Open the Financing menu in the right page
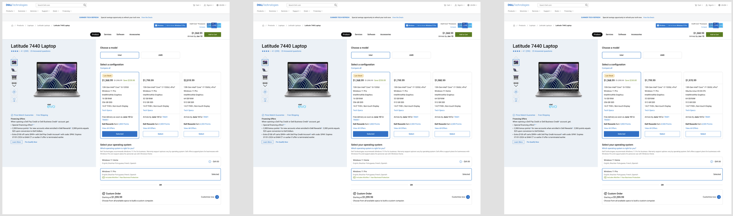 [569, 11]
